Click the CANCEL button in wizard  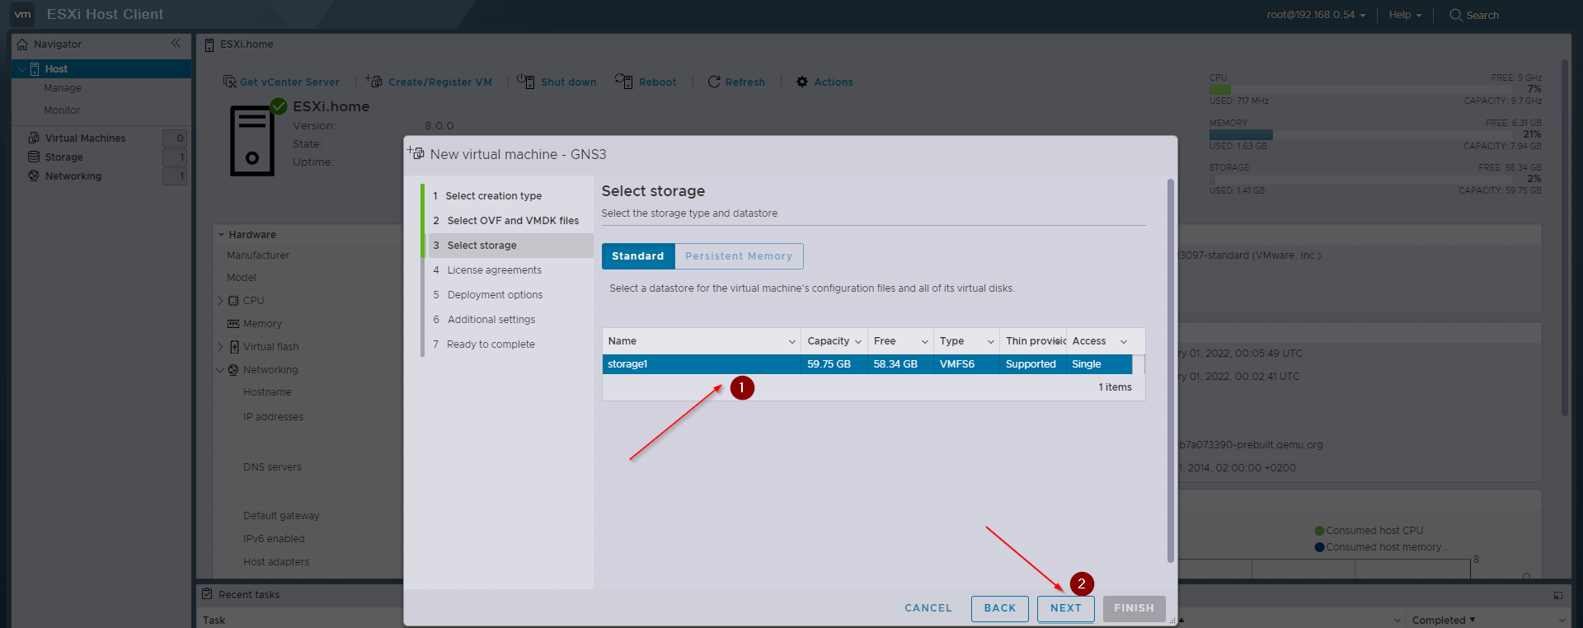coord(928,608)
